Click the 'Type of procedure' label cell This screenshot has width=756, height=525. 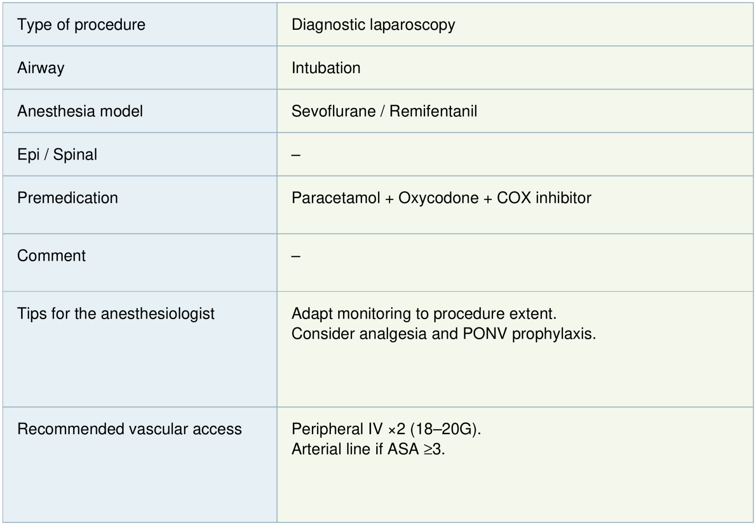tap(81, 25)
